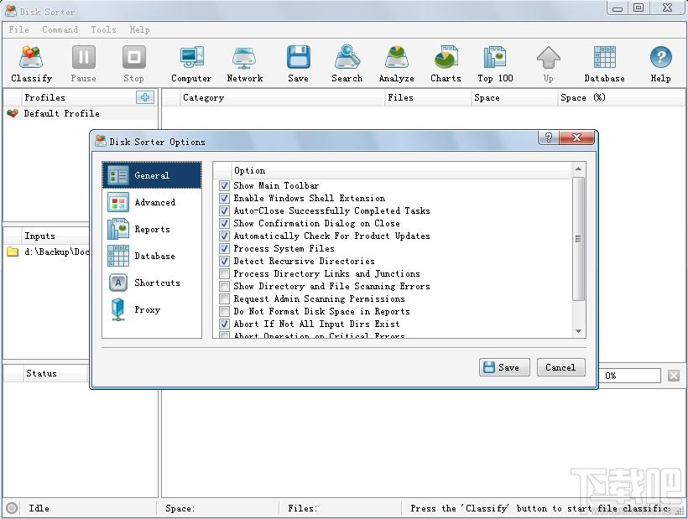The height and width of the screenshot is (519, 688).
Task: Select the Proxy options category
Action: [152, 309]
